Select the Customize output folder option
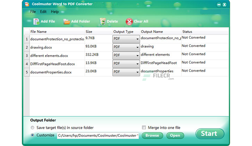 click(33, 135)
